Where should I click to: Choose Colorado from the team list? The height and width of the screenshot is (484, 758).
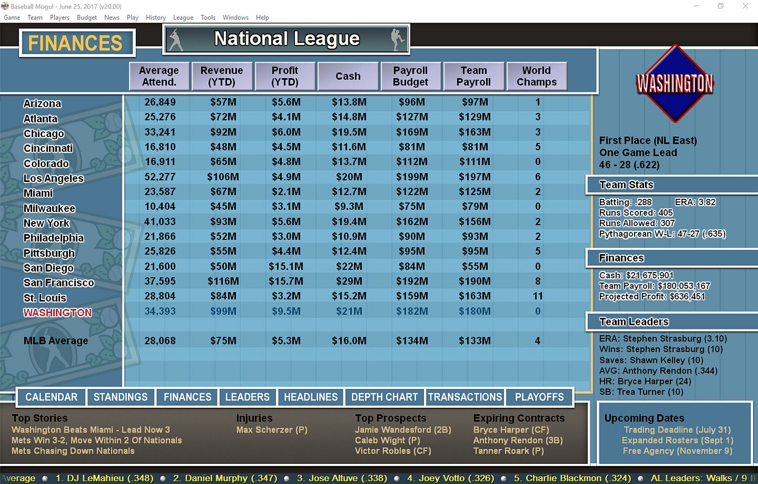[46, 164]
